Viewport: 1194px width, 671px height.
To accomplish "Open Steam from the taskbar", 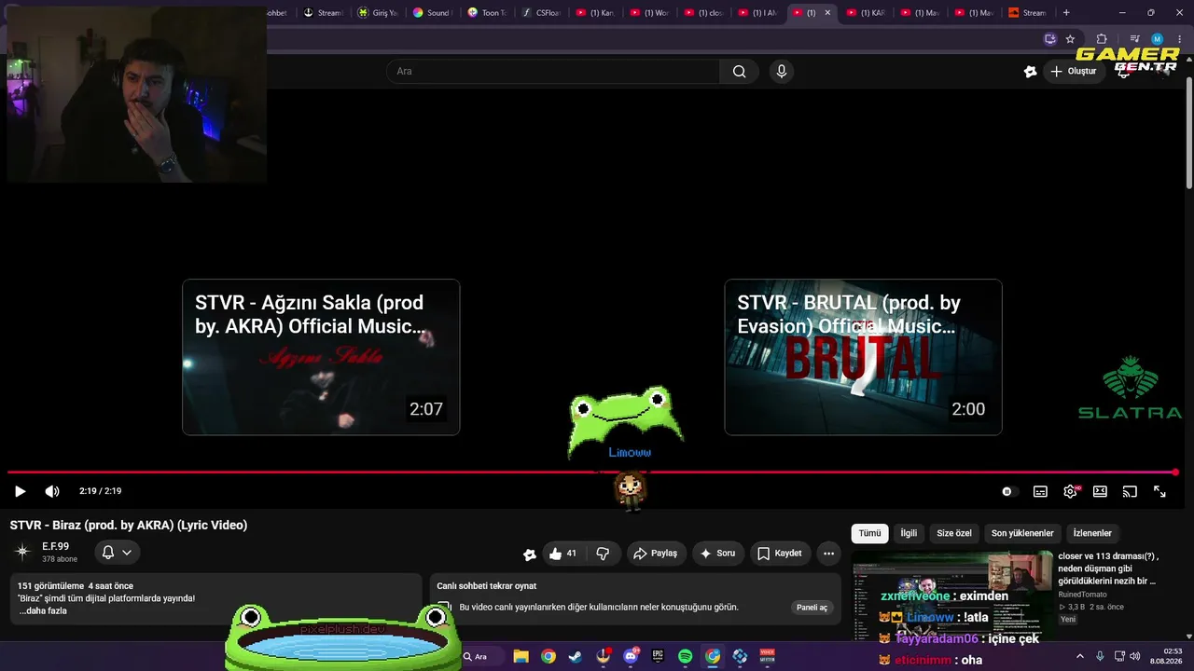I will point(576,657).
